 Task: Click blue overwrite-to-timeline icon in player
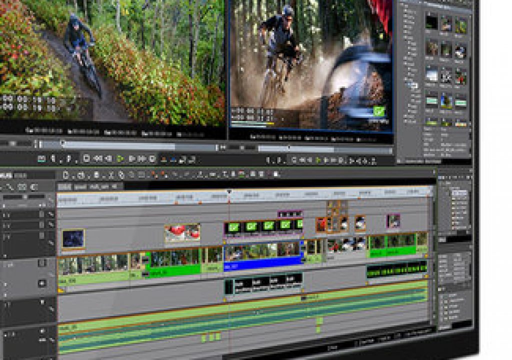[x=173, y=159]
